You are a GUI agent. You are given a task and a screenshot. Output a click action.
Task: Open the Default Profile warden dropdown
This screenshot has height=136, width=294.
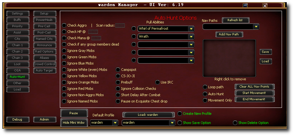(115, 123)
